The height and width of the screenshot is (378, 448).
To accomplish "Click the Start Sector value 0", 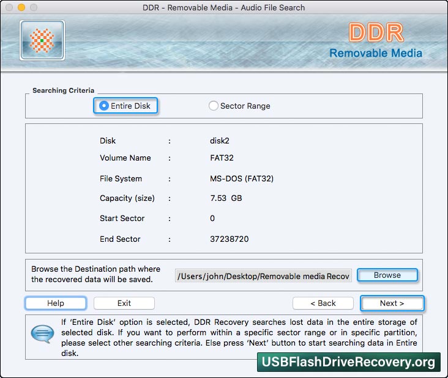I will coord(212,219).
